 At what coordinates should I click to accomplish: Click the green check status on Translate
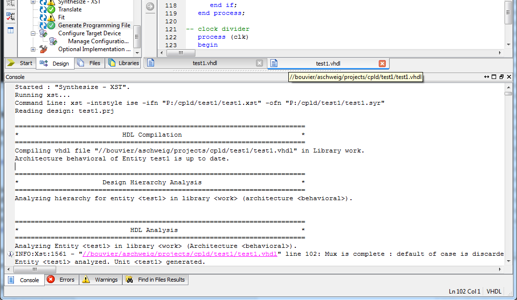click(51, 9)
